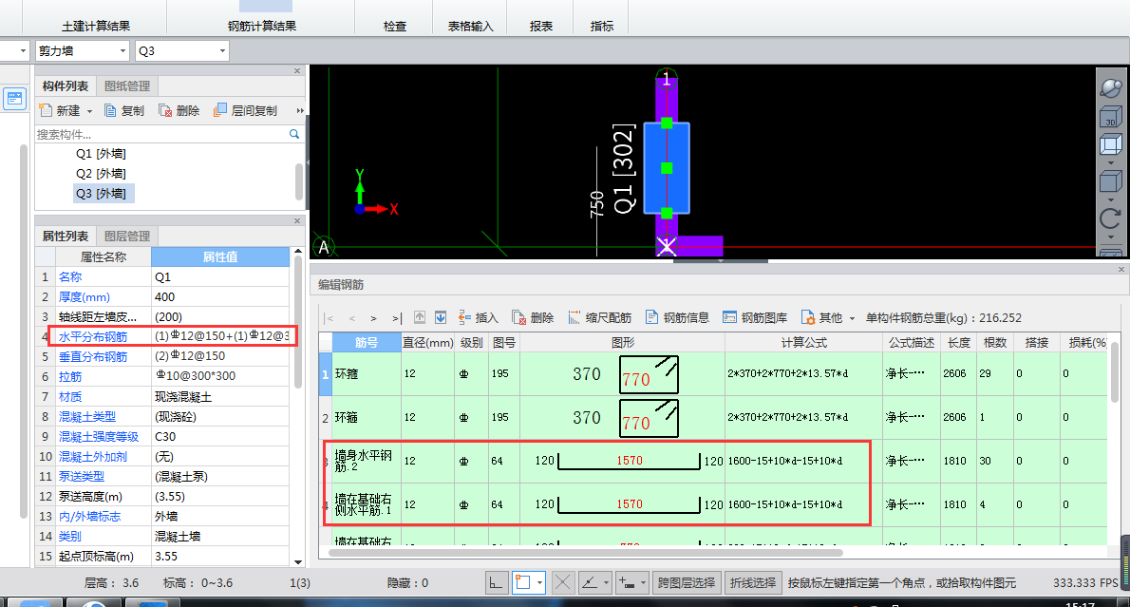Viewport: 1130px width, 607px height.
Task: Click 删除 in rebar editor toolbar
Action: [x=533, y=317]
